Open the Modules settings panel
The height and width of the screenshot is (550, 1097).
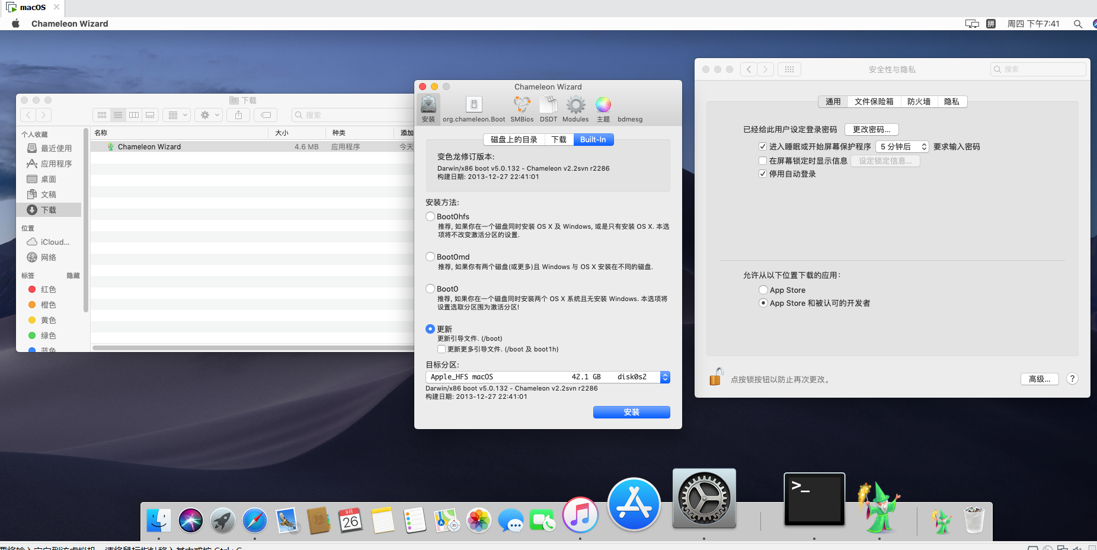click(x=574, y=108)
